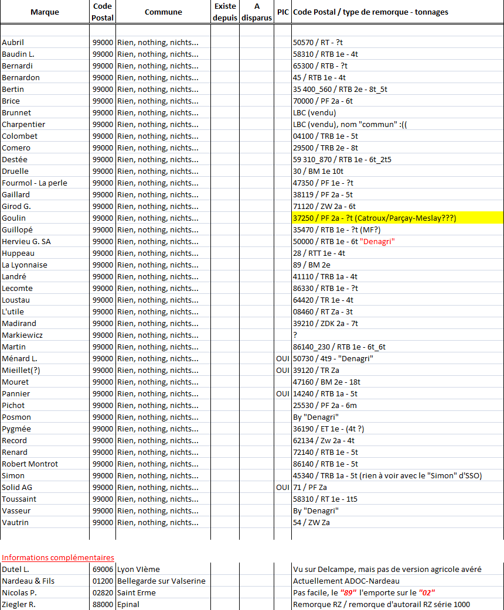Select cell '59 310_870 / RTB 1e - 6t_2t5'
The image size is (504, 610).
[x=398, y=159]
